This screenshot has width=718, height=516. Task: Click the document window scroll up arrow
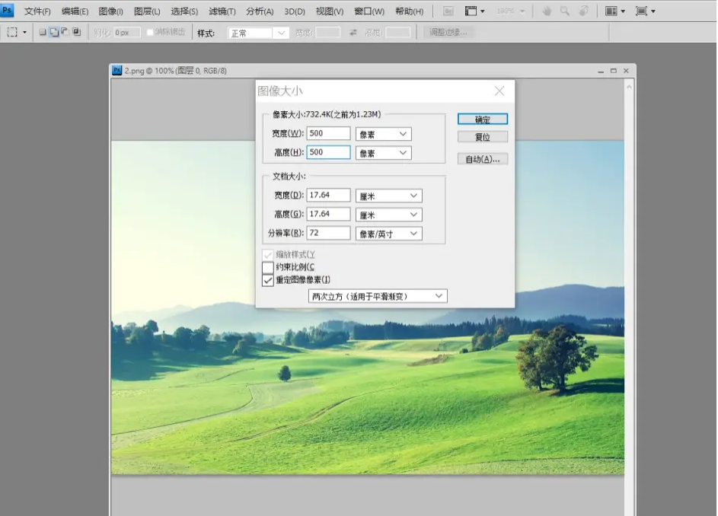pyautogui.click(x=629, y=87)
